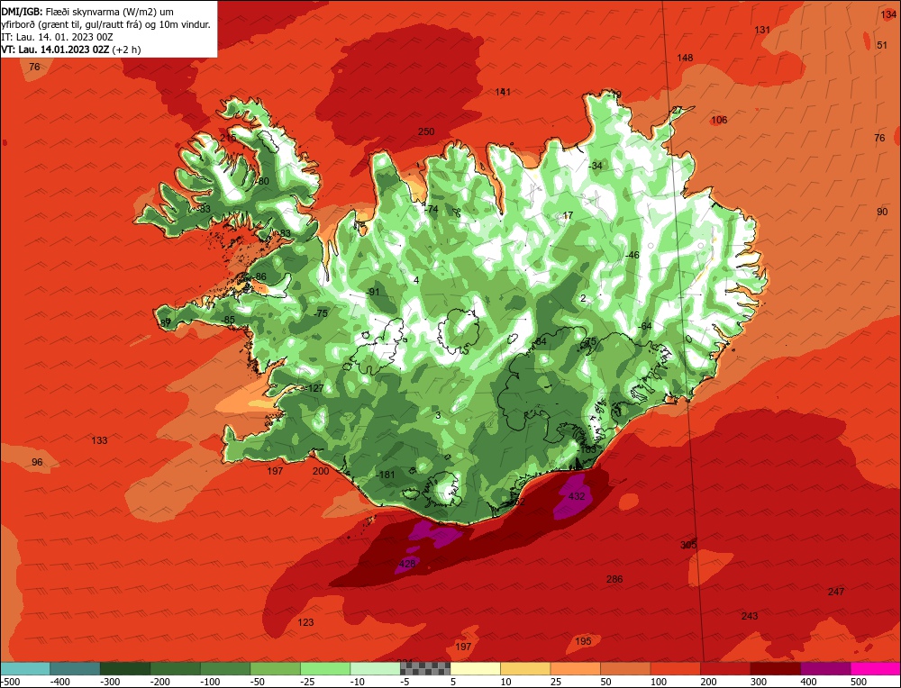The width and height of the screenshot is (901, 688).
Task: Click the "250" value north of Iceland
Action: (x=426, y=131)
